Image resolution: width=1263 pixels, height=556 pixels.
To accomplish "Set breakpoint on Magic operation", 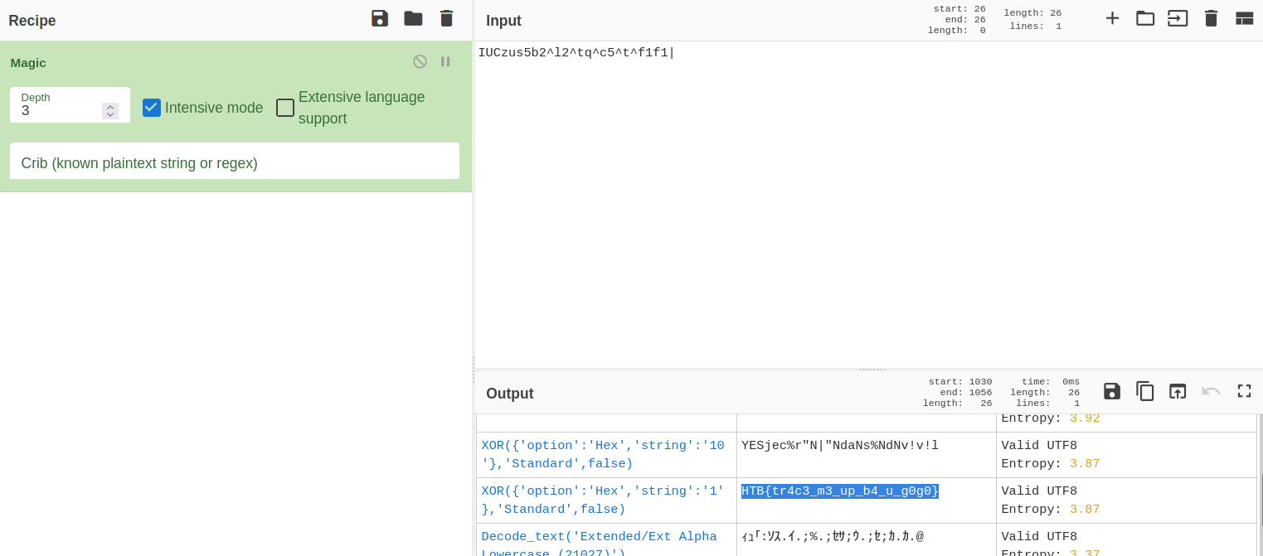I will 445,61.
